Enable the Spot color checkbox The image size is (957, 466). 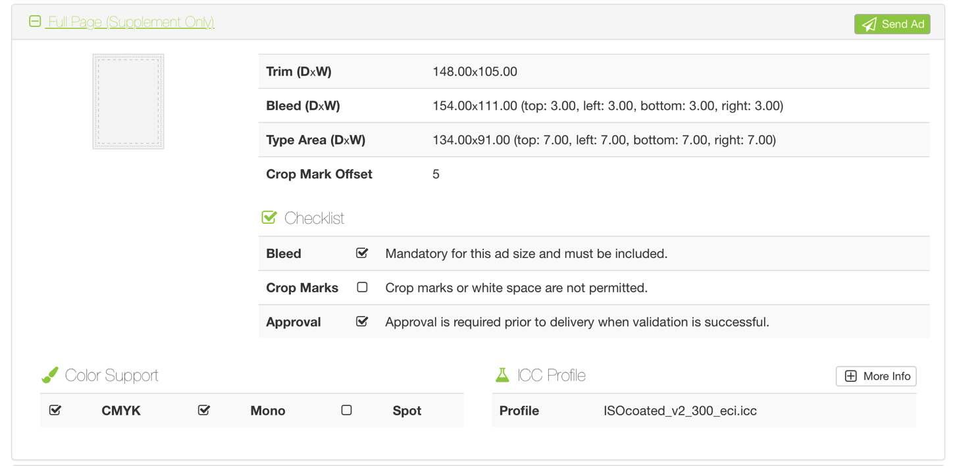coord(347,410)
